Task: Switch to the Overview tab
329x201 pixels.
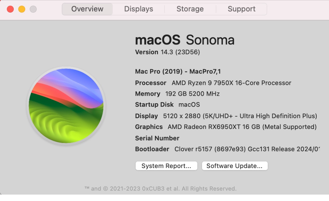Action: [87, 9]
